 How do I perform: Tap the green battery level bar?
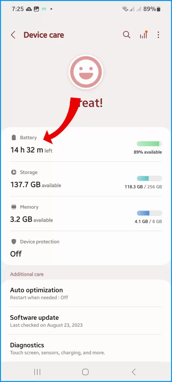pyautogui.click(x=149, y=144)
